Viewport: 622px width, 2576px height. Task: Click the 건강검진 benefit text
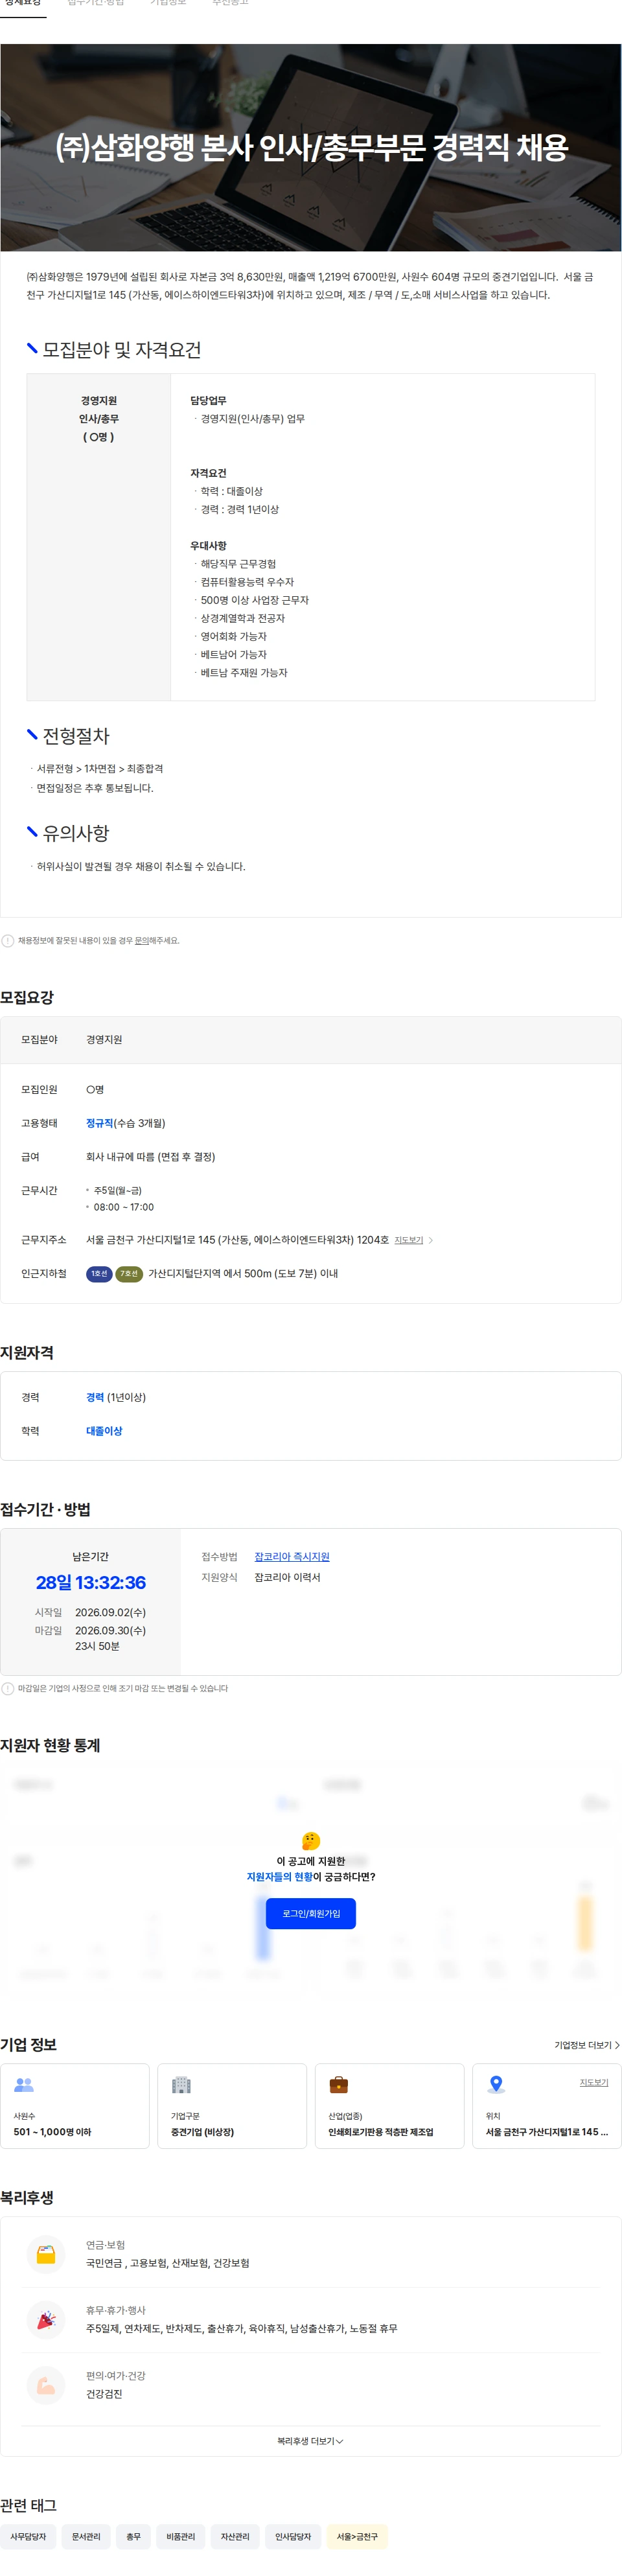(x=104, y=2394)
